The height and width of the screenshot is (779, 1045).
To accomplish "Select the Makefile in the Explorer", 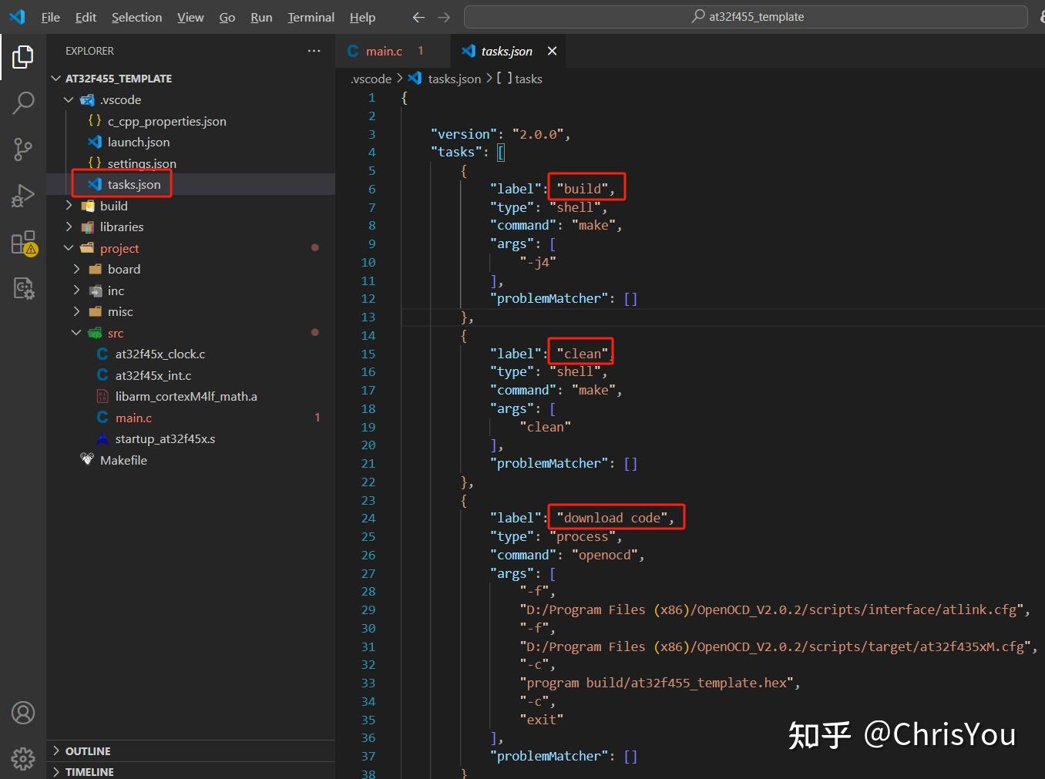I will 124,460.
